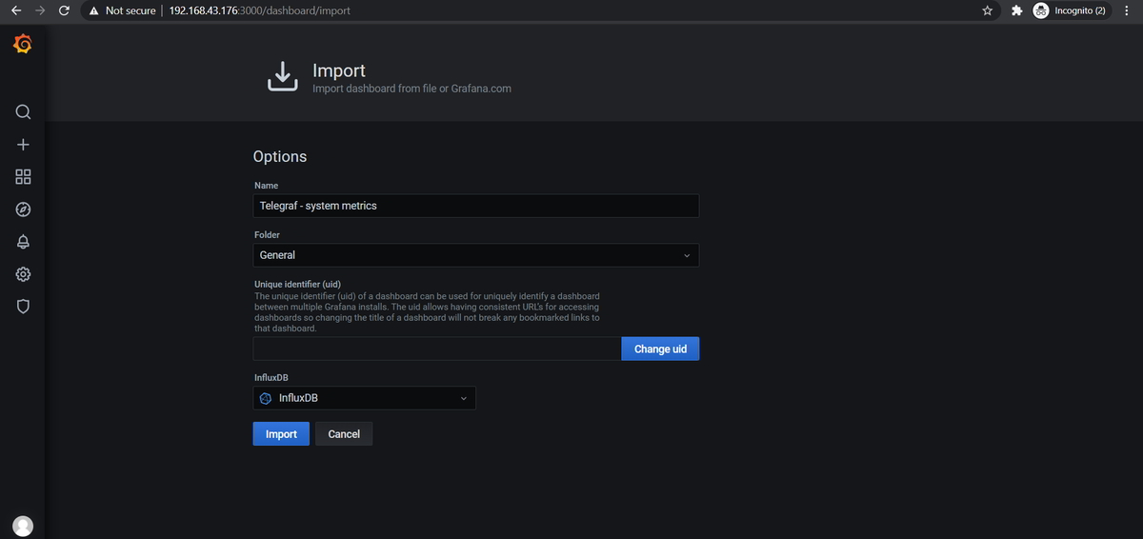Viewport: 1143px width, 539px height.
Task: Reload the page with the refresh icon
Action: point(64,10)
